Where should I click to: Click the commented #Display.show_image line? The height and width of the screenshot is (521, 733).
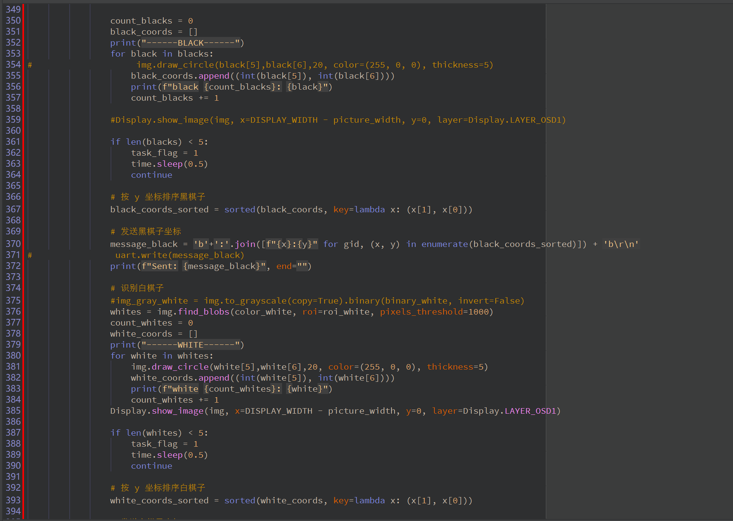(x=338, y=120)
